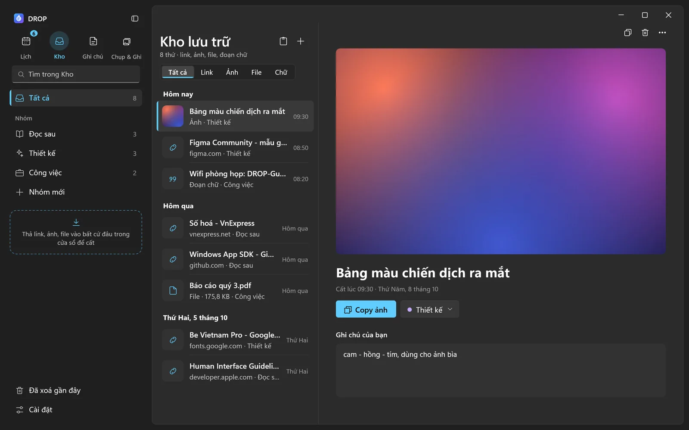The width and height of the screenshot is (689, 430).
Task: Focus the Tìm trong Kho search field
Action: click(76, 74)
